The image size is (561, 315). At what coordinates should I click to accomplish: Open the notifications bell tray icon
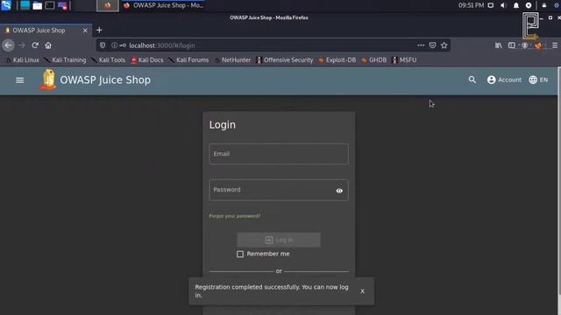point(516,5)
